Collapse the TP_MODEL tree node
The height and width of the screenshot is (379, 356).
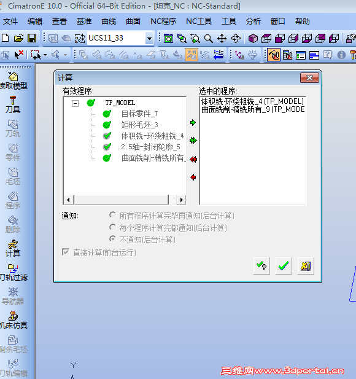pyautogui.click(x=75, y=103)
